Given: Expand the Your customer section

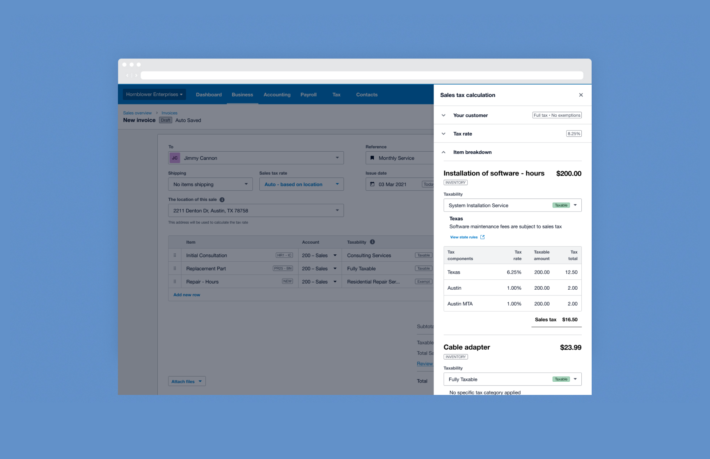Looking at the screenshot, I should [443, 115].
